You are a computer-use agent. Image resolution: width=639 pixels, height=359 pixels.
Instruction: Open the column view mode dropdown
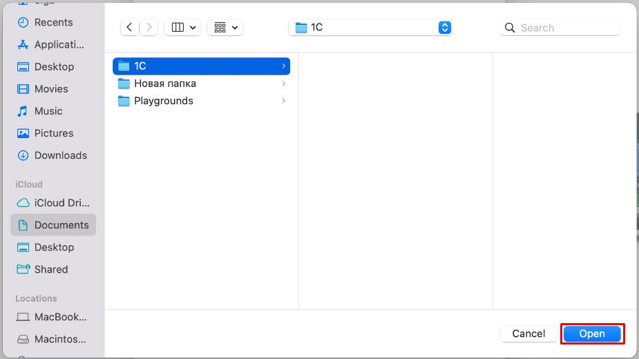coord(184,28)
